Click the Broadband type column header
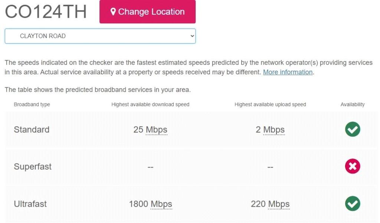Viewport: 380px width, 223px height. [32, 104]
